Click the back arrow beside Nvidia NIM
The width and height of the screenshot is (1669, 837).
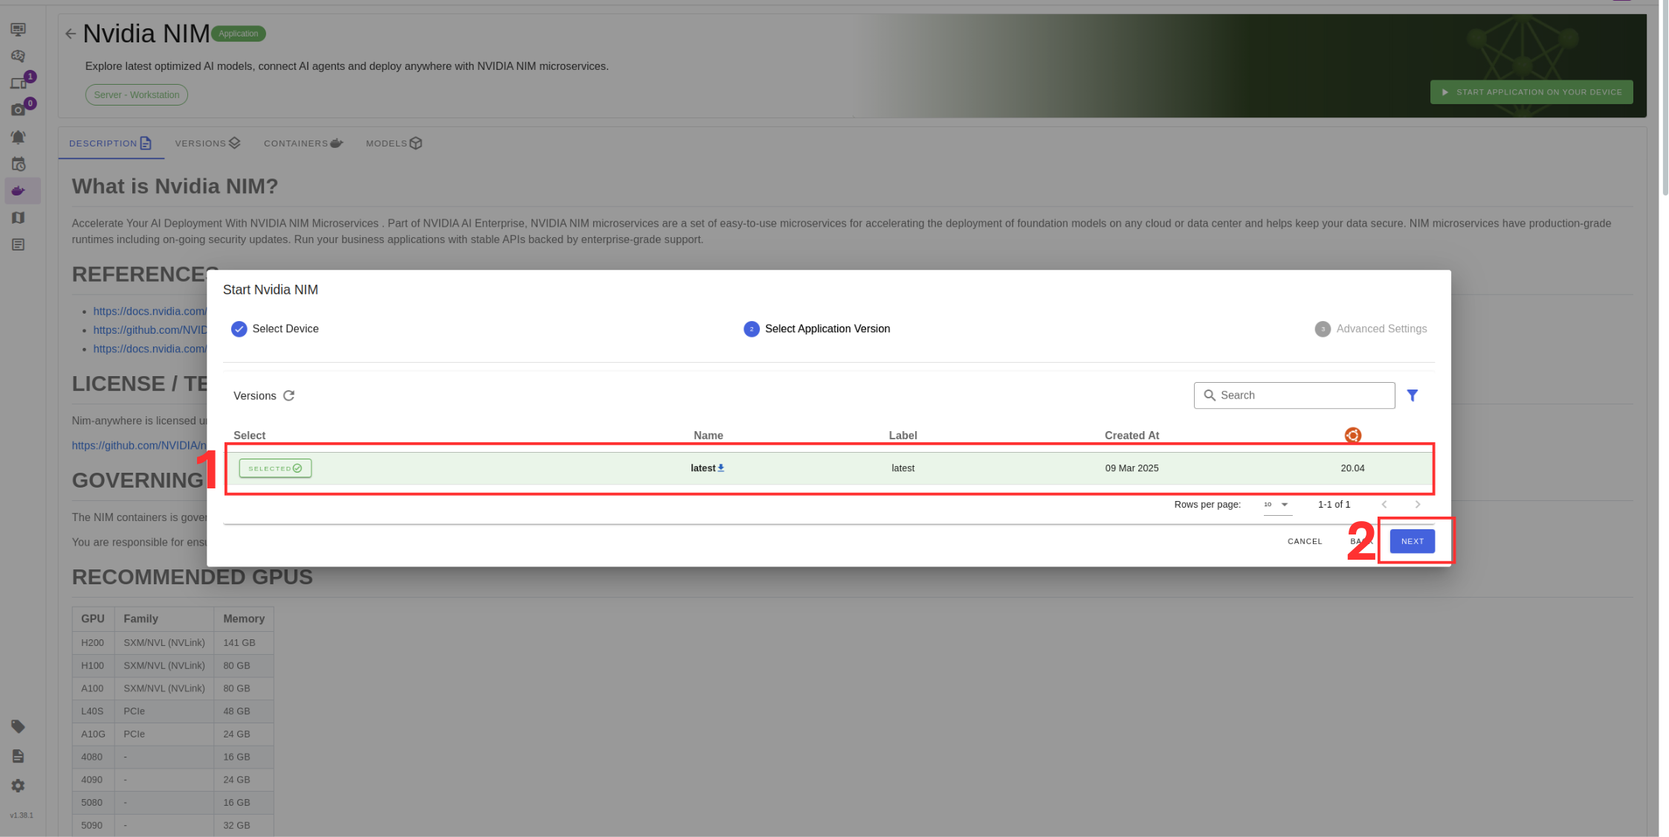pyautogui.click(x=71, y=33)
